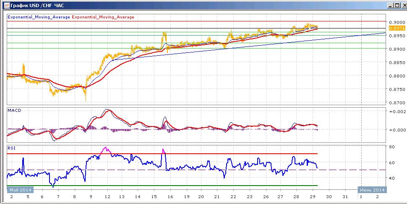The height and width of the screenshot is (204, 407).
Task: Click date 22 on the time axis
Action: 233,197
